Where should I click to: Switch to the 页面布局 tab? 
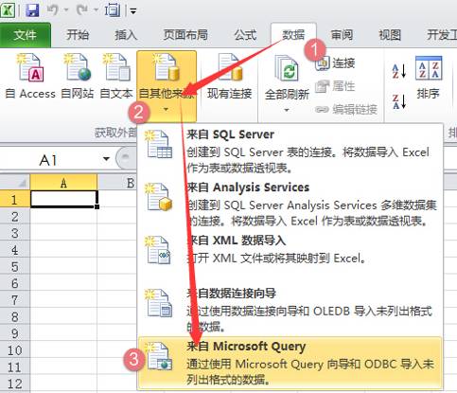tap(185, 35)
